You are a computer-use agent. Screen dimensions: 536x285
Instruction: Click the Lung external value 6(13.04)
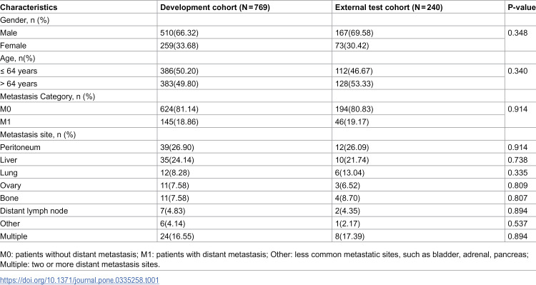tap(349, 173)
